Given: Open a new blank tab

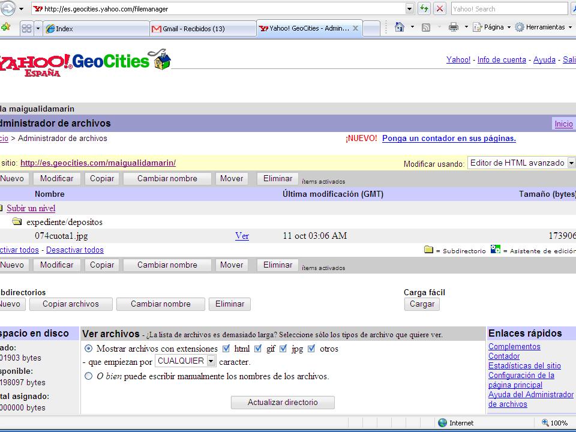Looking at the screenshot, I should [x=371, y=29].
